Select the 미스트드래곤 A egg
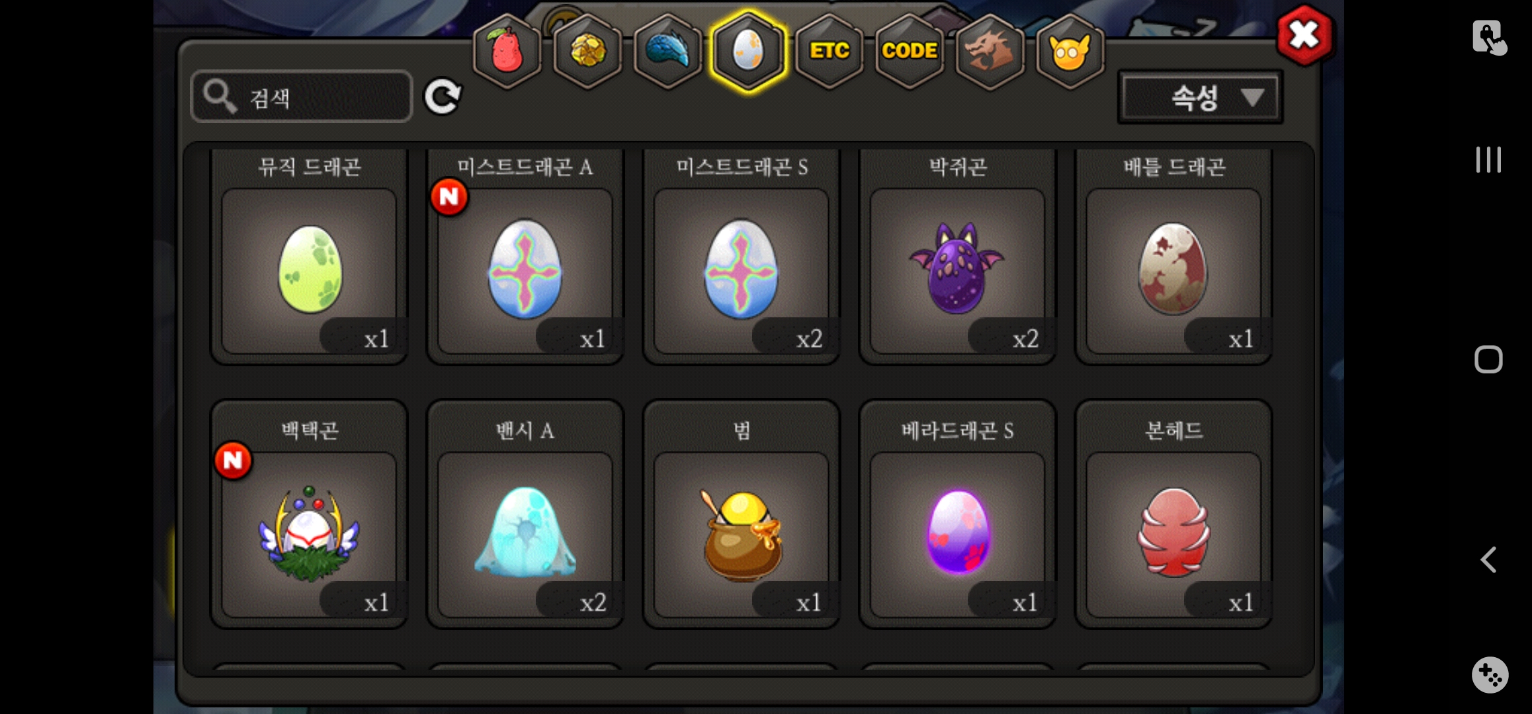The height and width of the screenshot is (714, 1532). 525,257
